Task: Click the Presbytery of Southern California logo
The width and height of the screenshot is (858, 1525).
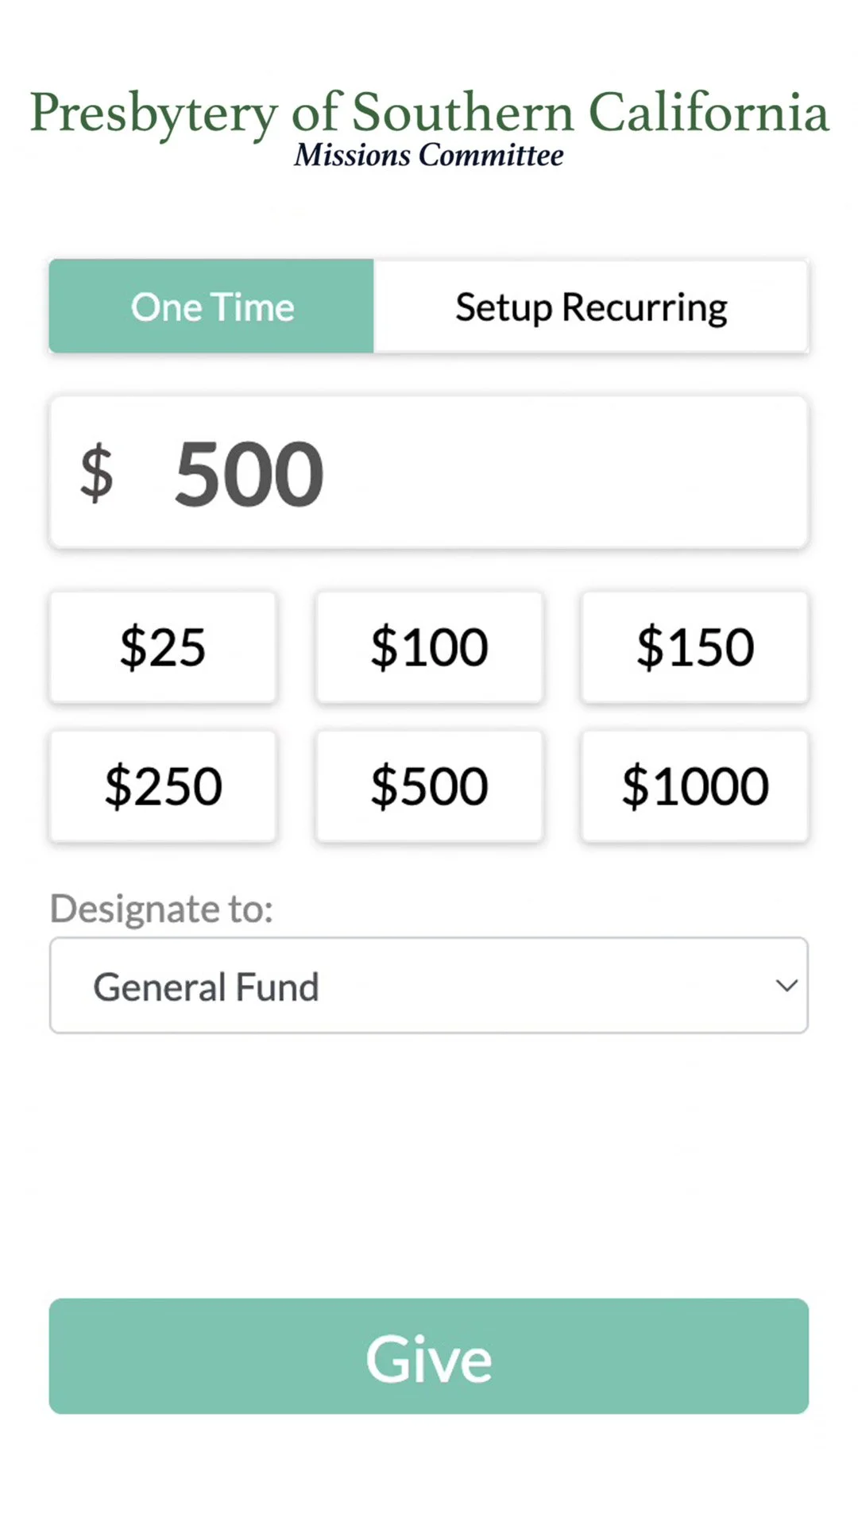Action: tap(429, 113)
